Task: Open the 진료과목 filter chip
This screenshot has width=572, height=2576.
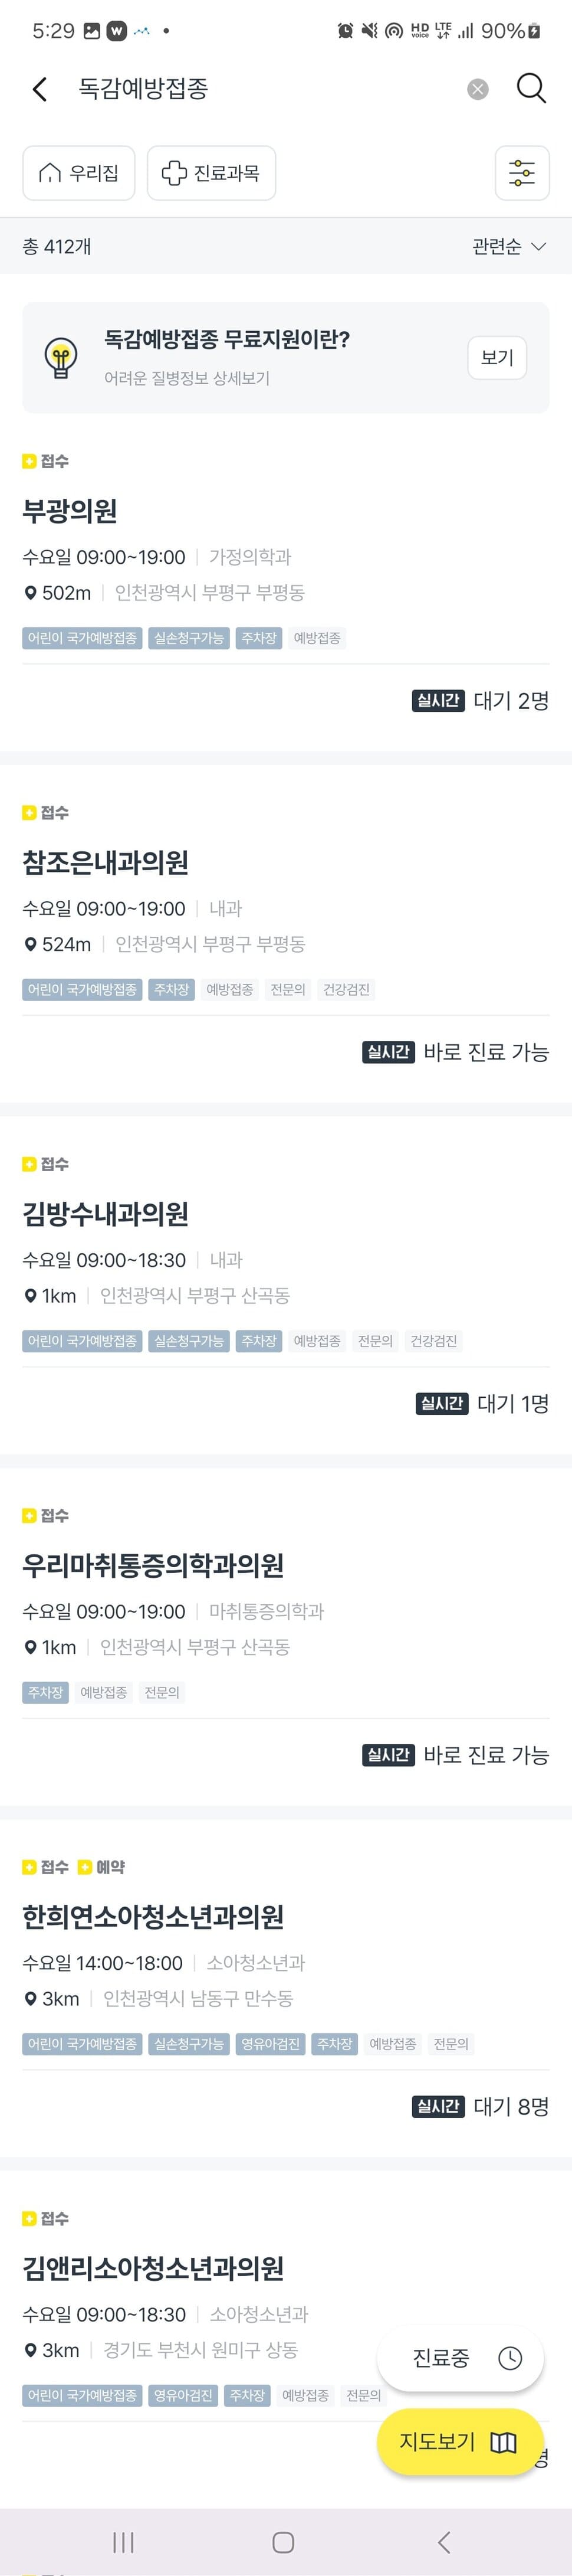Action: [211, 173]
